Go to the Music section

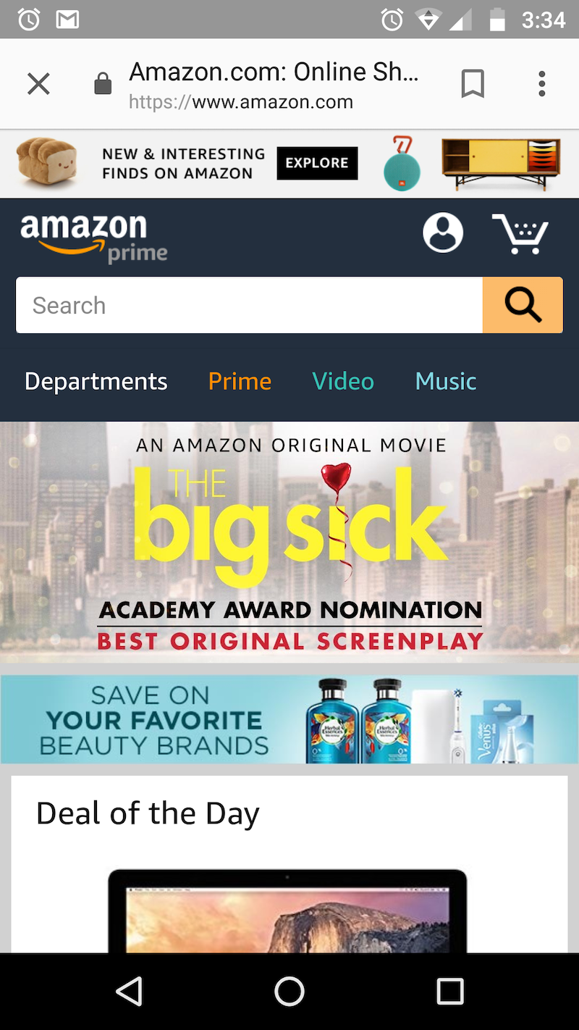click(446, 381)
